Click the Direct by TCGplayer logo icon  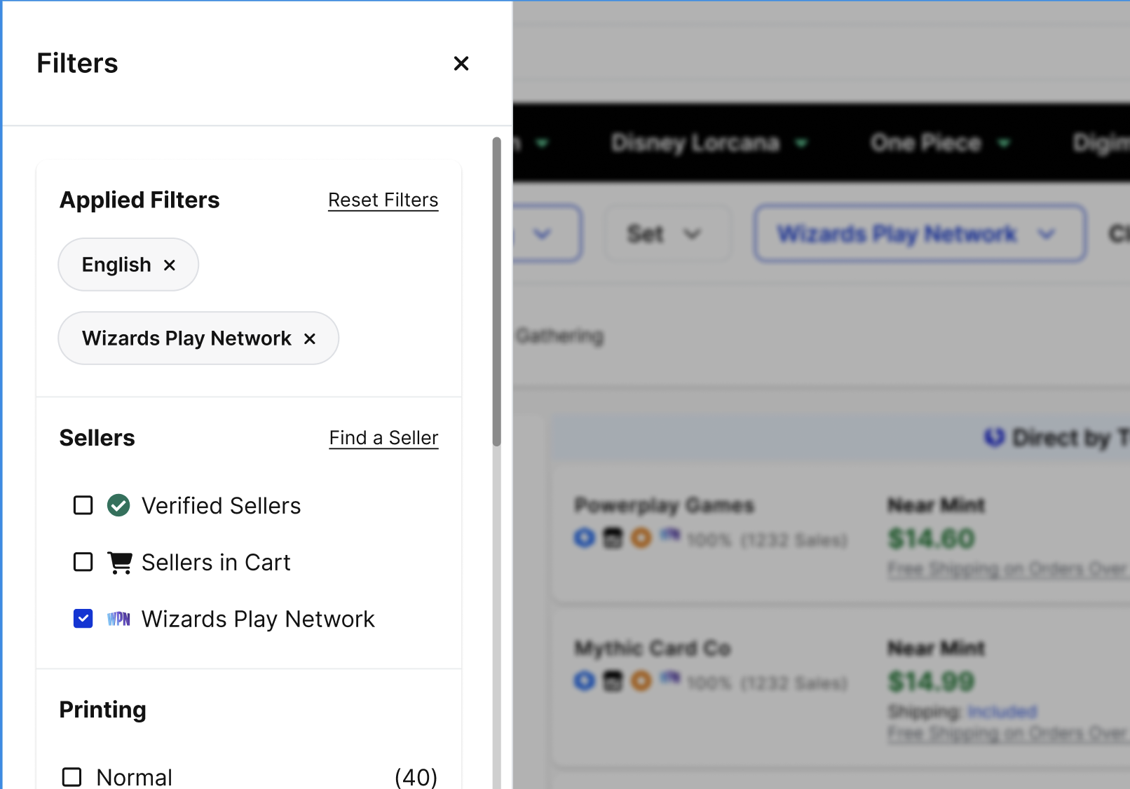(x=994, y=437)
